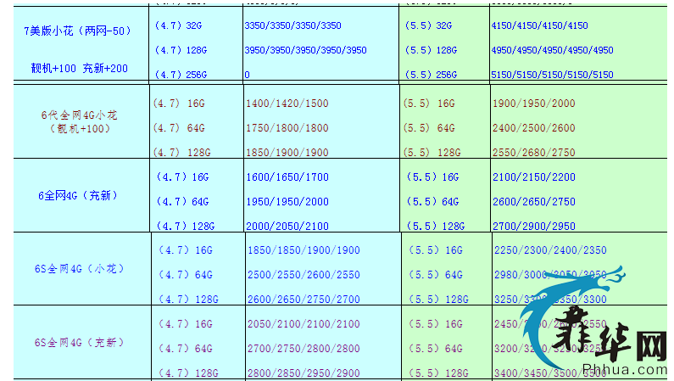Click the (5.5) 32G cell
Viewport: 674px width, 381px height.
click(428, 25)
